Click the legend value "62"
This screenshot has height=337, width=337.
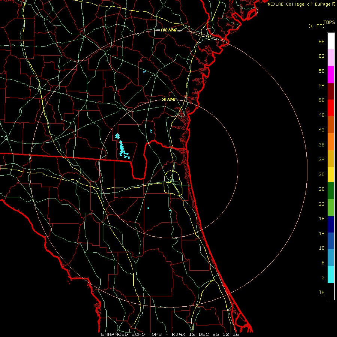pyautogui.click(x=322, y=56)
